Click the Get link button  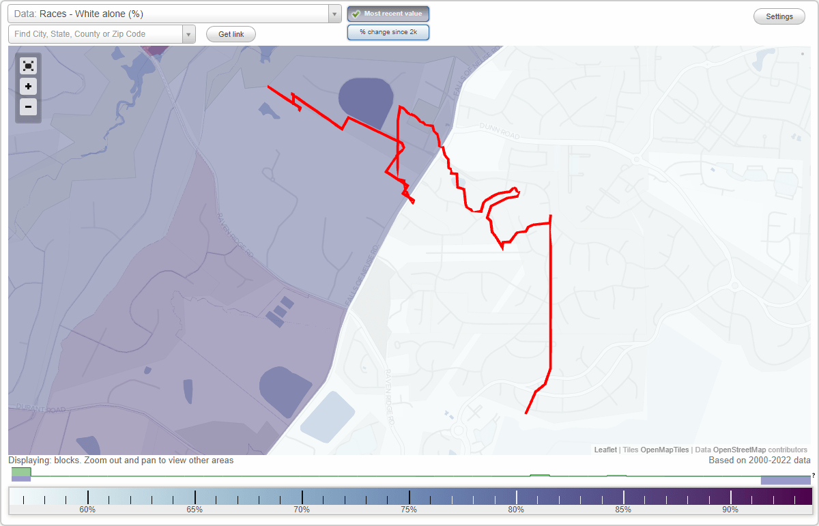click(x=231, y=34)
